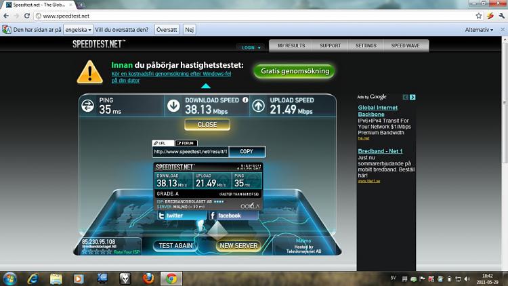Go forward with the browser forward arrow
Screen dimensions: 508x286
[x=16, y=16]
